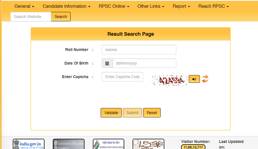The height and width of the screenshot is (149, 258).
Task: Expand the Candidate Information dropdown
Action: (x=66, y=6)
